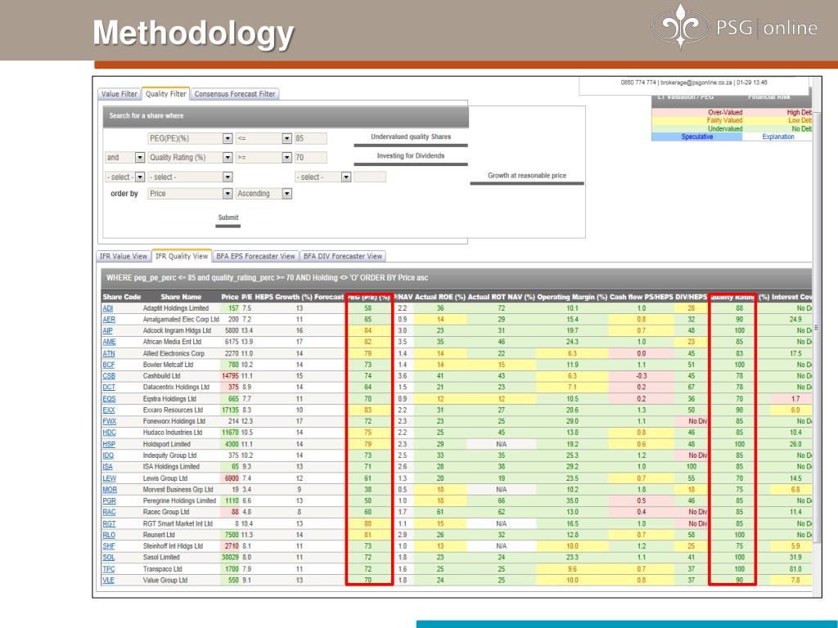Open the LEW share code link

[x=109, y=478]
